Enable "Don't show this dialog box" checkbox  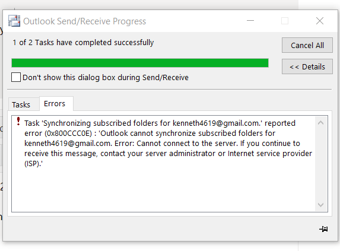tap(16, 77)
